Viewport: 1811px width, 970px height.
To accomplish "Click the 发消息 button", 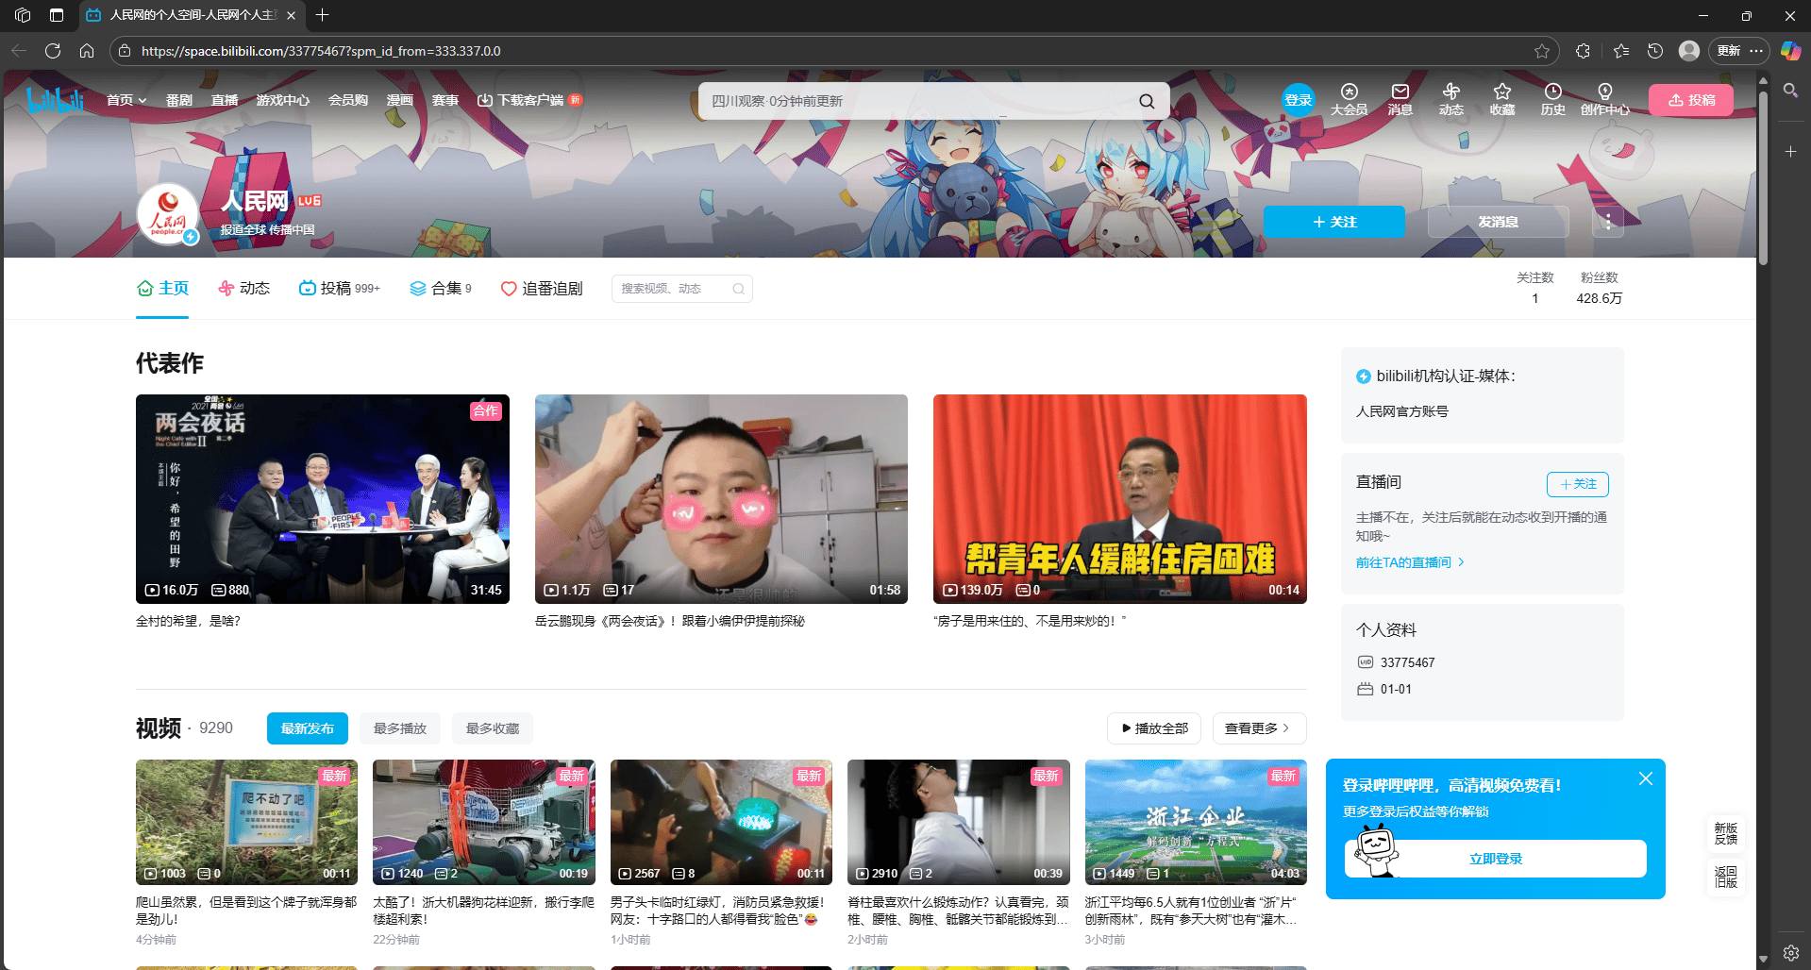I will (x=1499, y=222).
